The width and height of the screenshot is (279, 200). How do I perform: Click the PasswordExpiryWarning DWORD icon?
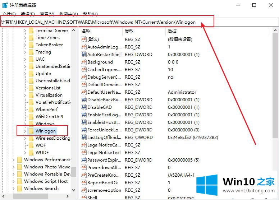pyautogui.click(x=84, y=160)
